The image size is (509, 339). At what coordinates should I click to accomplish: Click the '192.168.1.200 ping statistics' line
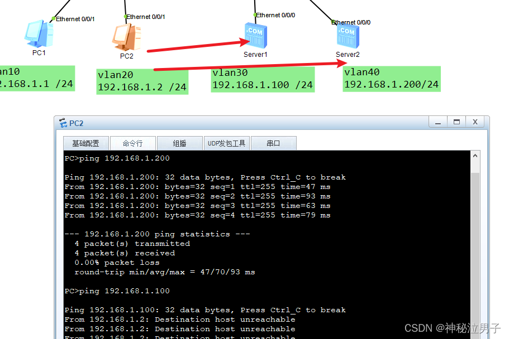pos(157,234)
